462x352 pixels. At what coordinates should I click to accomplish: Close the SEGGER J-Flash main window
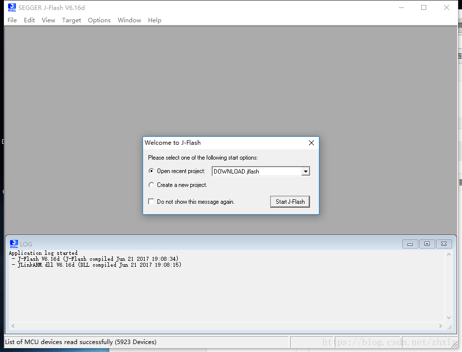tap(447, 7)
